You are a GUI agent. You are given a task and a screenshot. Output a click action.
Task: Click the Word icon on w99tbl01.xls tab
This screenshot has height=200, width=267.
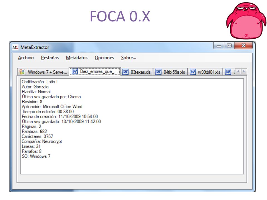(193, 72)
